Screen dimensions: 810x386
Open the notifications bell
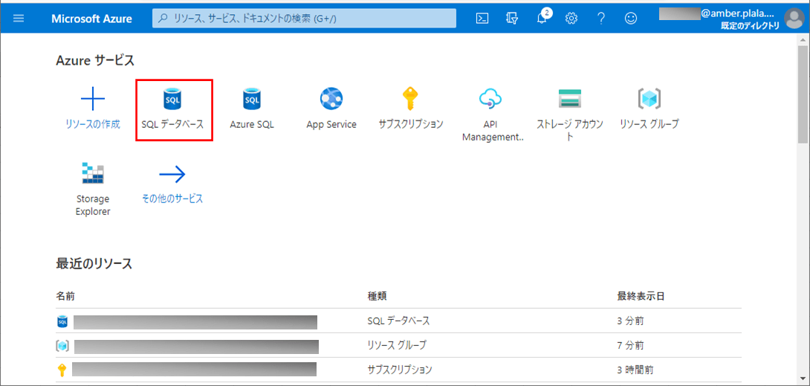542,19
